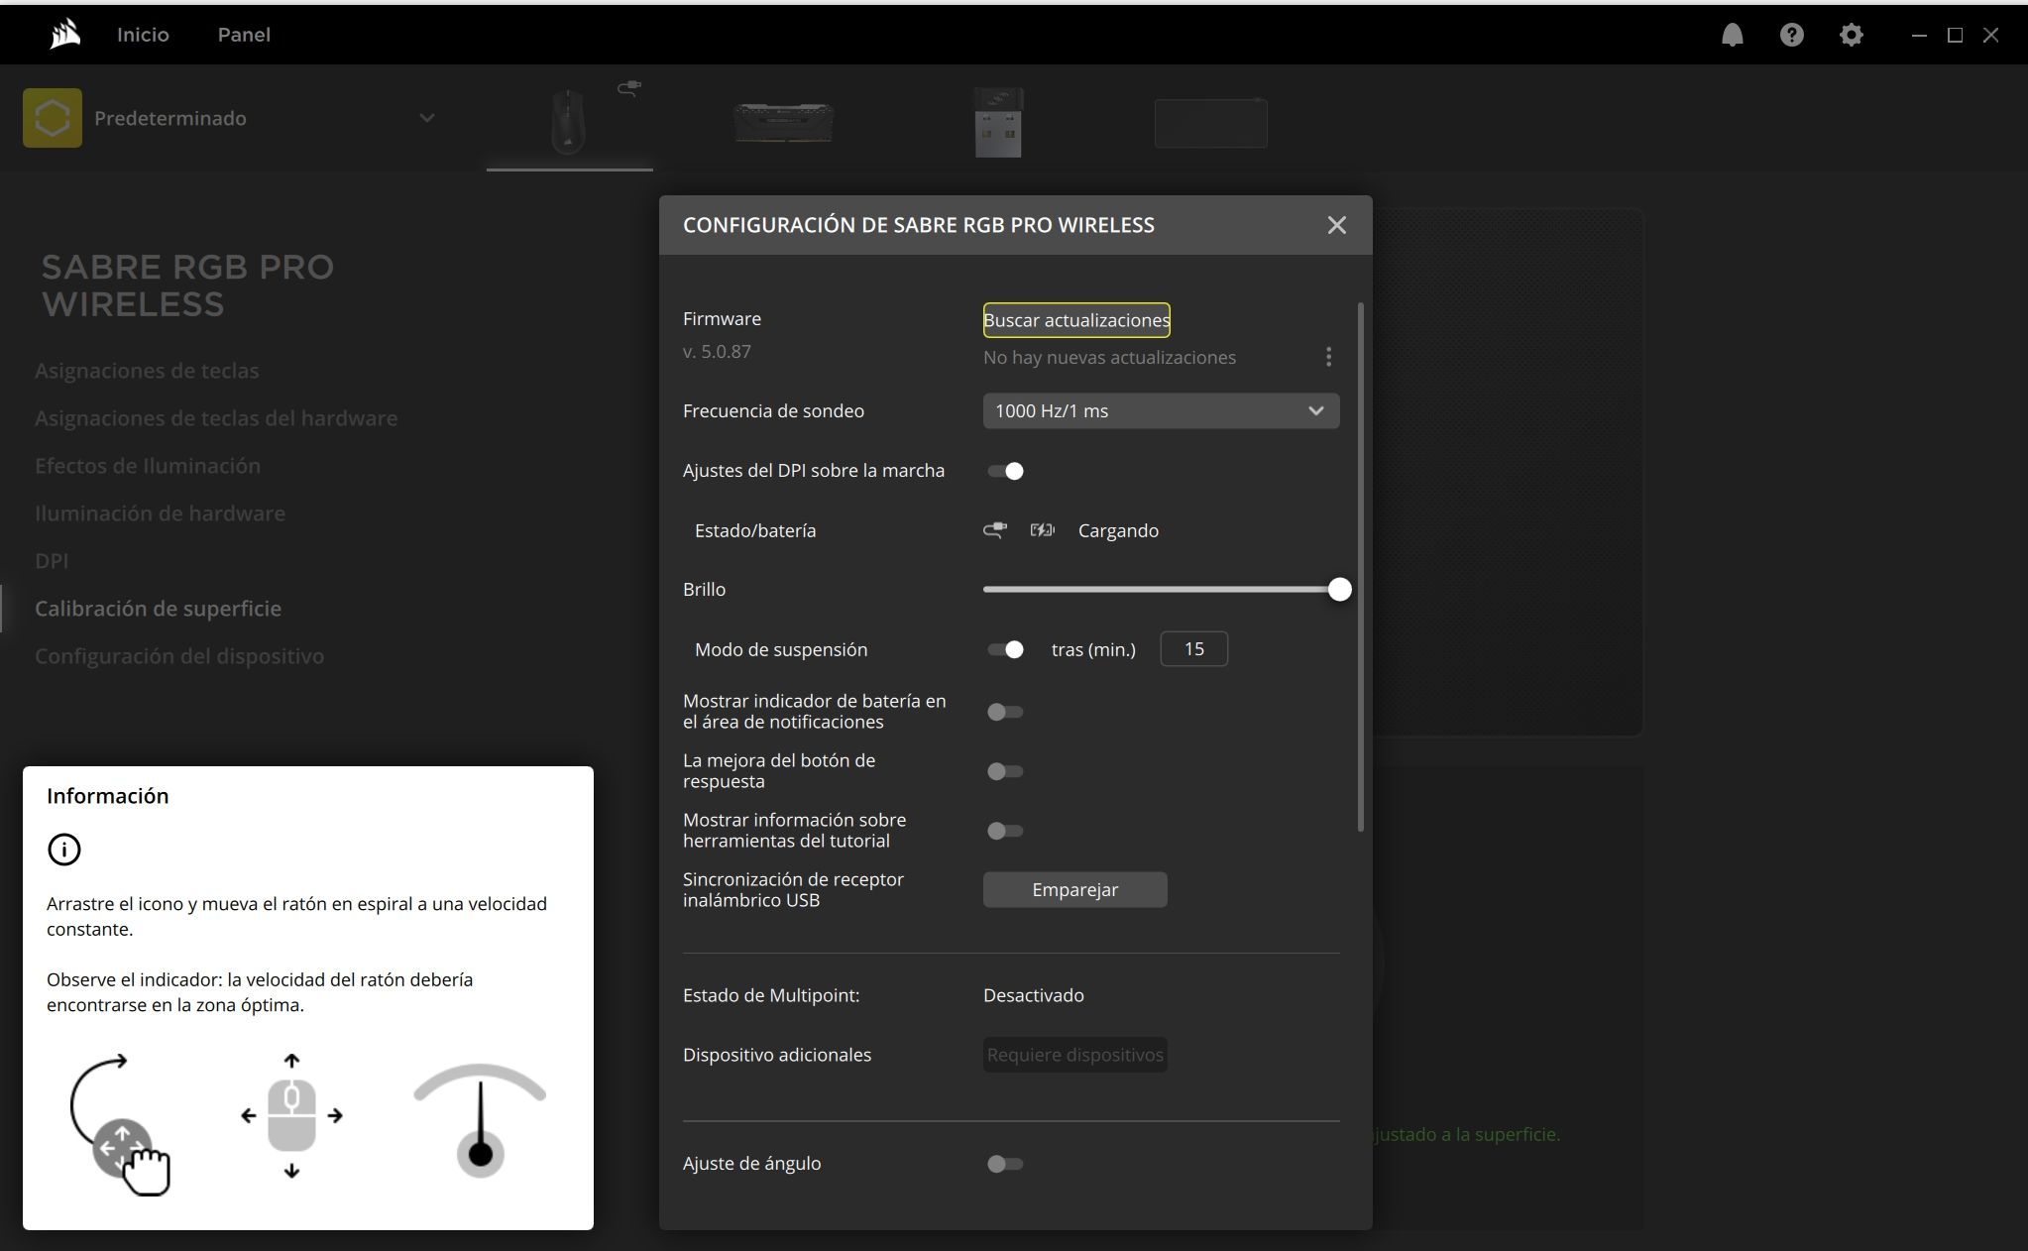The height and width of the screenshot is (1251, 2028).
Task: Open firmware options three-dot menu
Action: tap(1328, 357)
